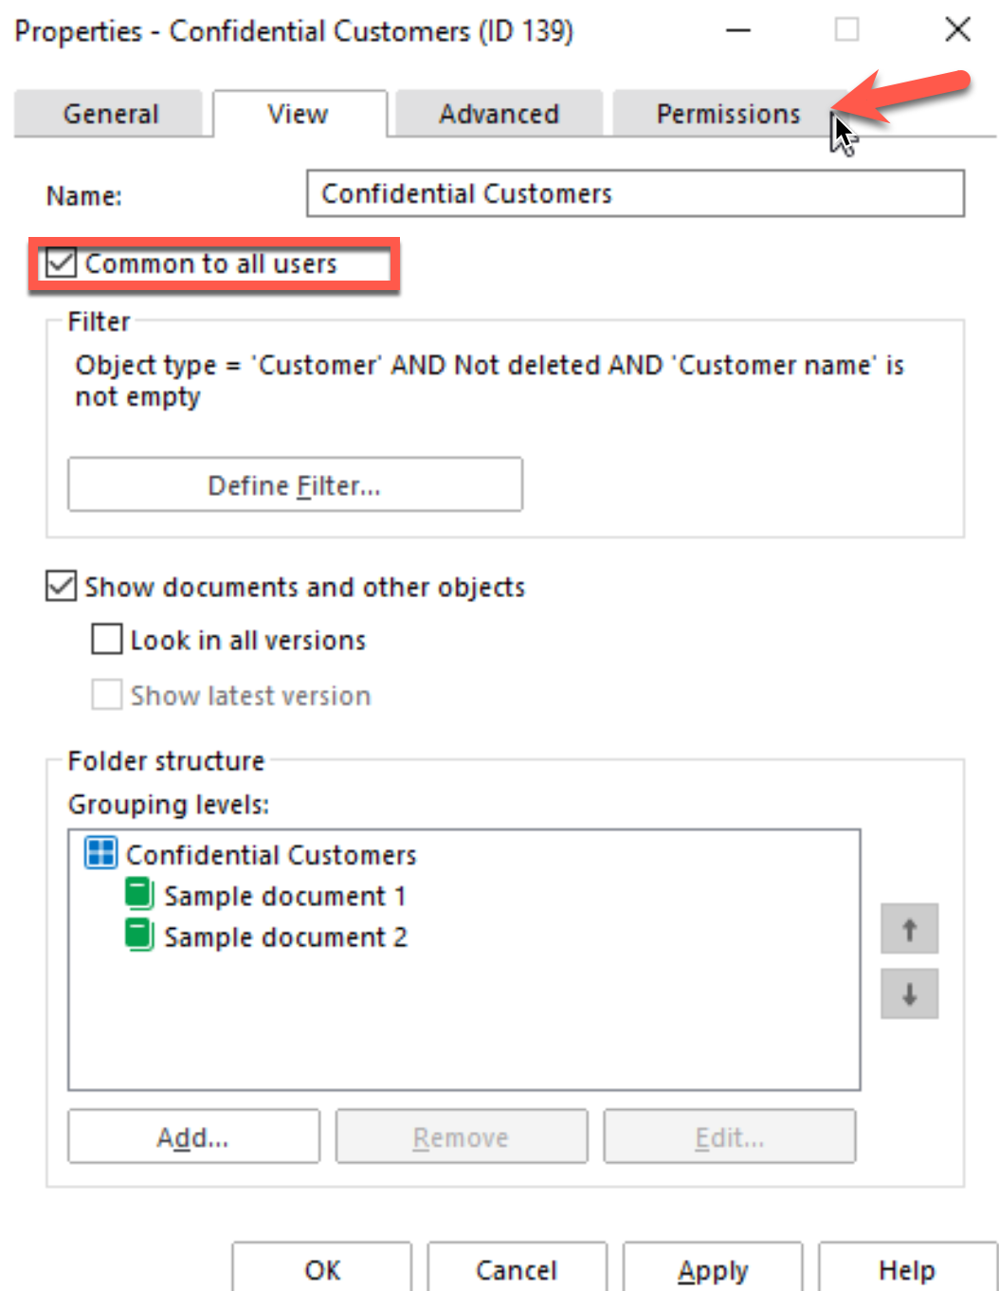Open the Define Filter dialog
The height and width of the screenshot is (1291, 999).
pyautogui.click(x=295, y=484)
